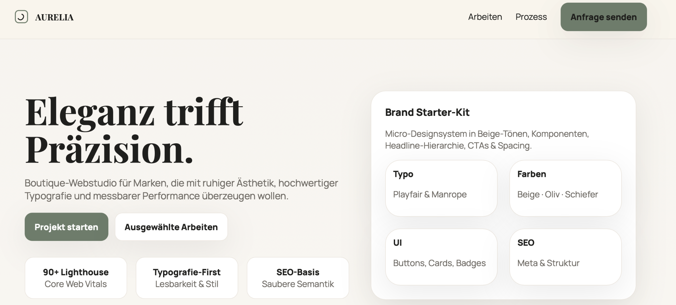The width and height of the screenshot is (676, 305).
Task: Open Ausgewählte Arbeiten
Action: [x=171, y=227]
